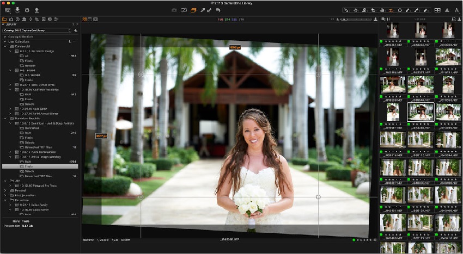The image size is (463, 254).
Task: Toggle the third viewer mode icon
Action: (x=95, y=20)
